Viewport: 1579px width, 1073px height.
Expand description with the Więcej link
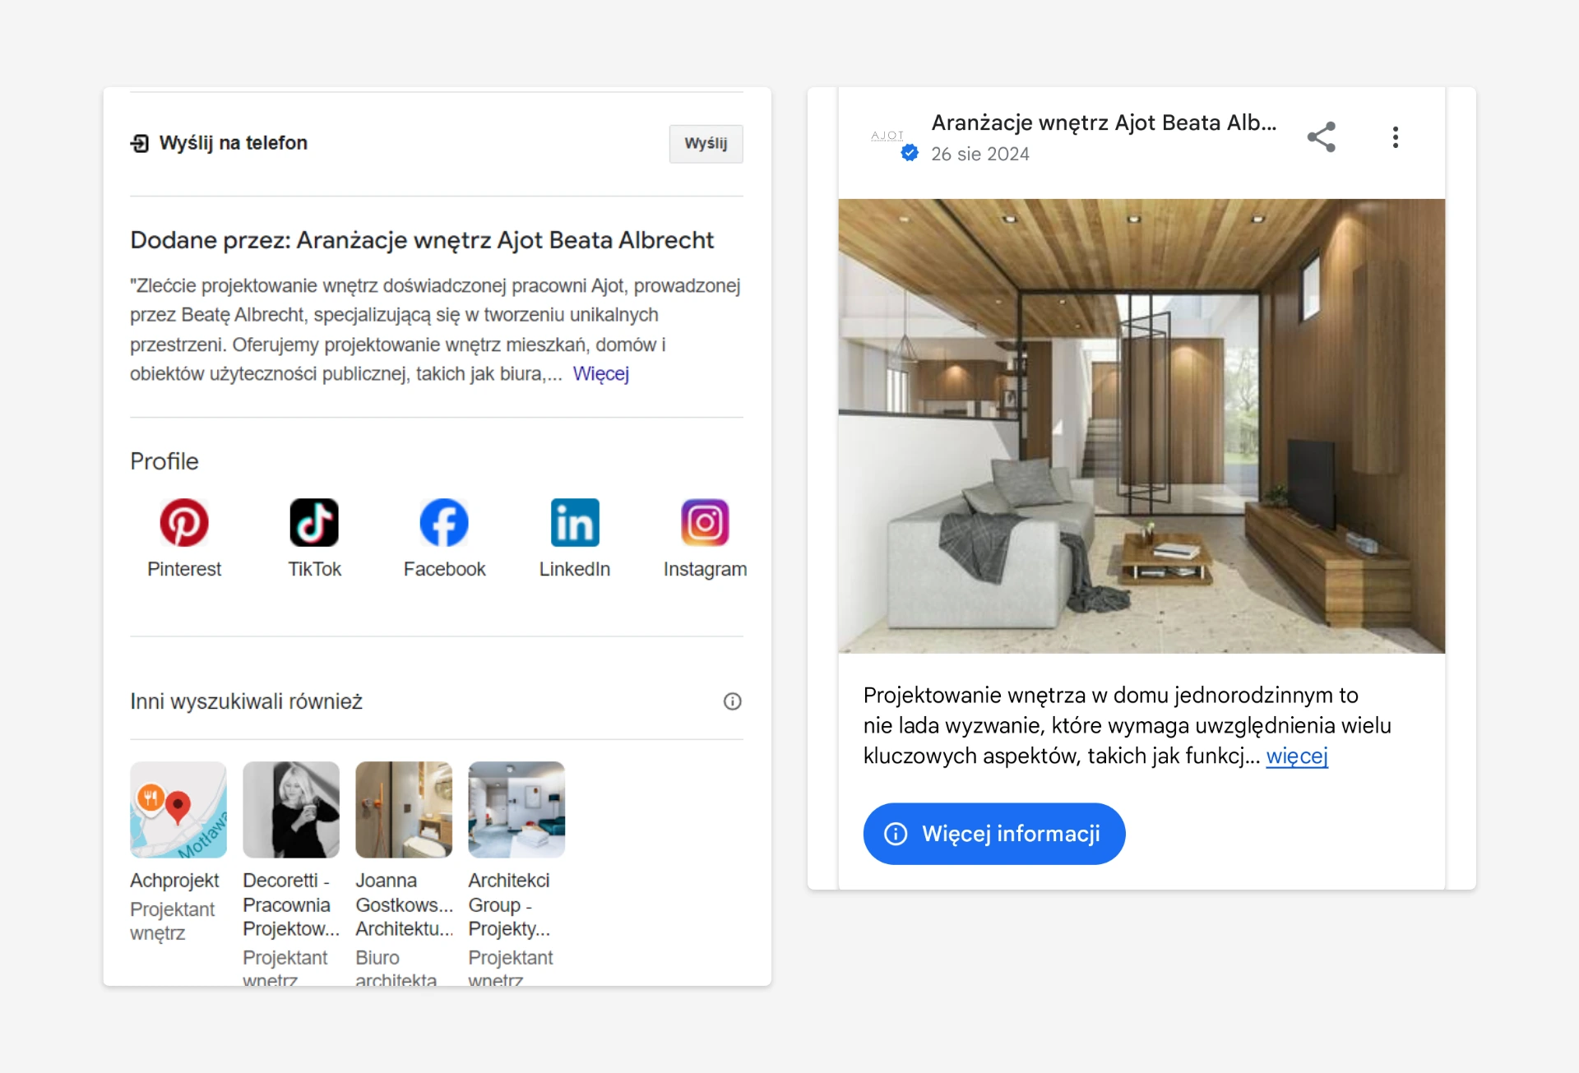[601, 373]
